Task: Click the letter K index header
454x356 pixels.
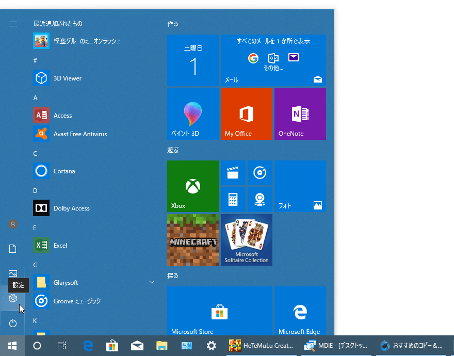Action: coord(35,321)
